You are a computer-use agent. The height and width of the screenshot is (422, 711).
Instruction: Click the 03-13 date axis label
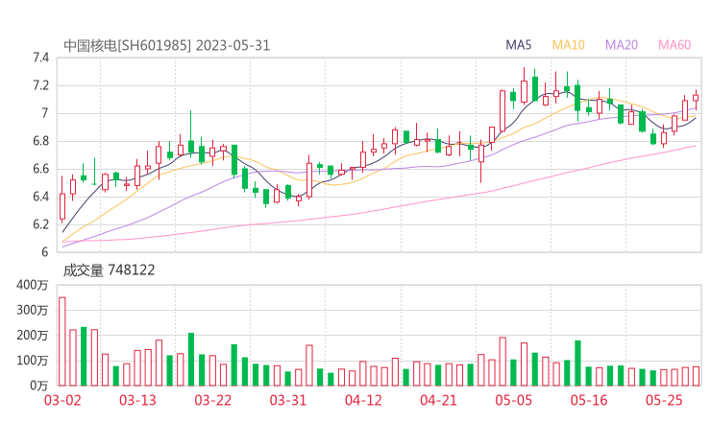137,400
